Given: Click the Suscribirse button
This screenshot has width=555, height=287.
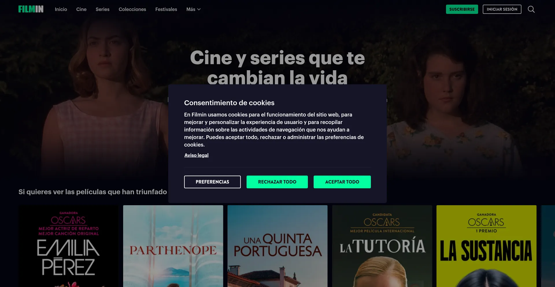Looking at the screenshot, I should click(462, 9).
